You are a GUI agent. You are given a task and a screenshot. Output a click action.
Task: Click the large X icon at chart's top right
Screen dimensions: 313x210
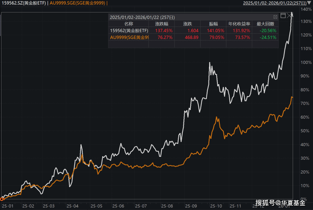290,16
